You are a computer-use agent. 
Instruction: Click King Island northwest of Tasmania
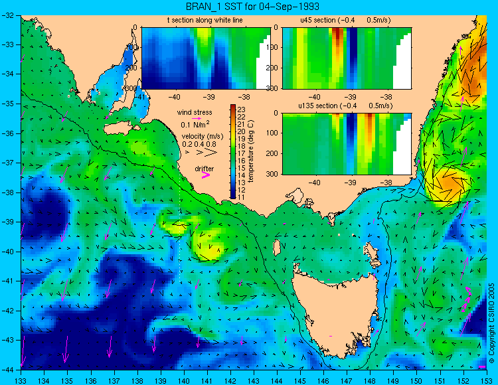[x=277, y=248]
